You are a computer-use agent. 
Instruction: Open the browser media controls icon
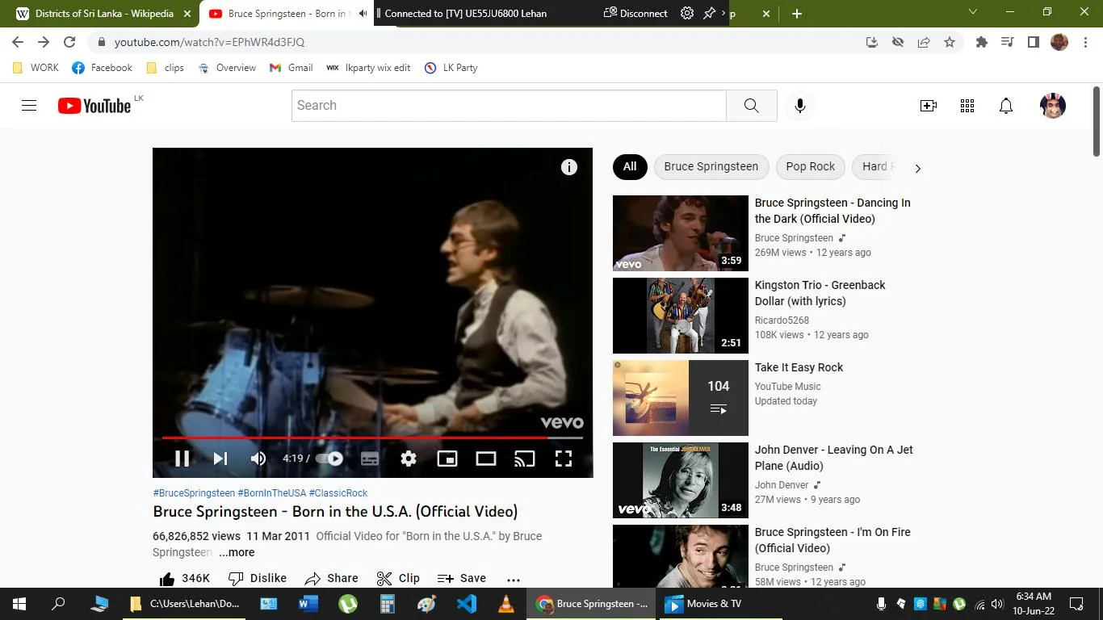(1008, 42)
